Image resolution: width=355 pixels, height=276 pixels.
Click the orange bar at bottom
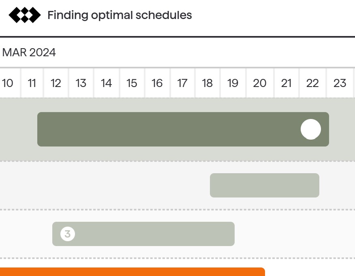(x=133, y=272)
